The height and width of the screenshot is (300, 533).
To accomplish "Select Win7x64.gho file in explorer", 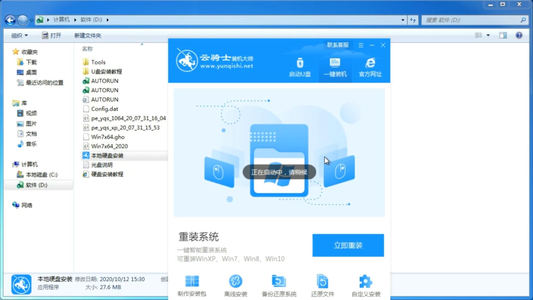I will 108,137.
